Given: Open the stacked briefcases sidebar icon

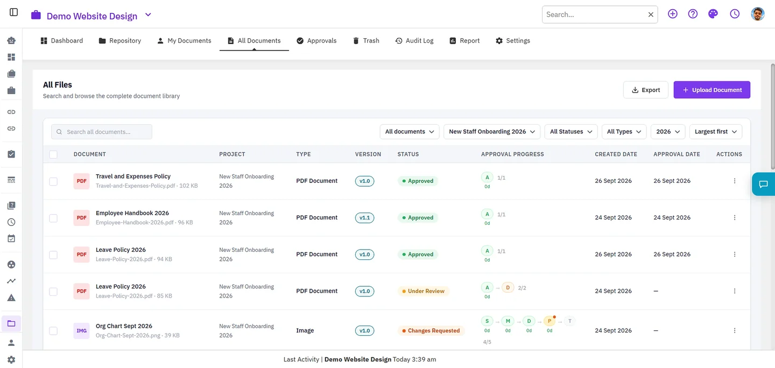Looking at the screenshot, I should 11,74.
